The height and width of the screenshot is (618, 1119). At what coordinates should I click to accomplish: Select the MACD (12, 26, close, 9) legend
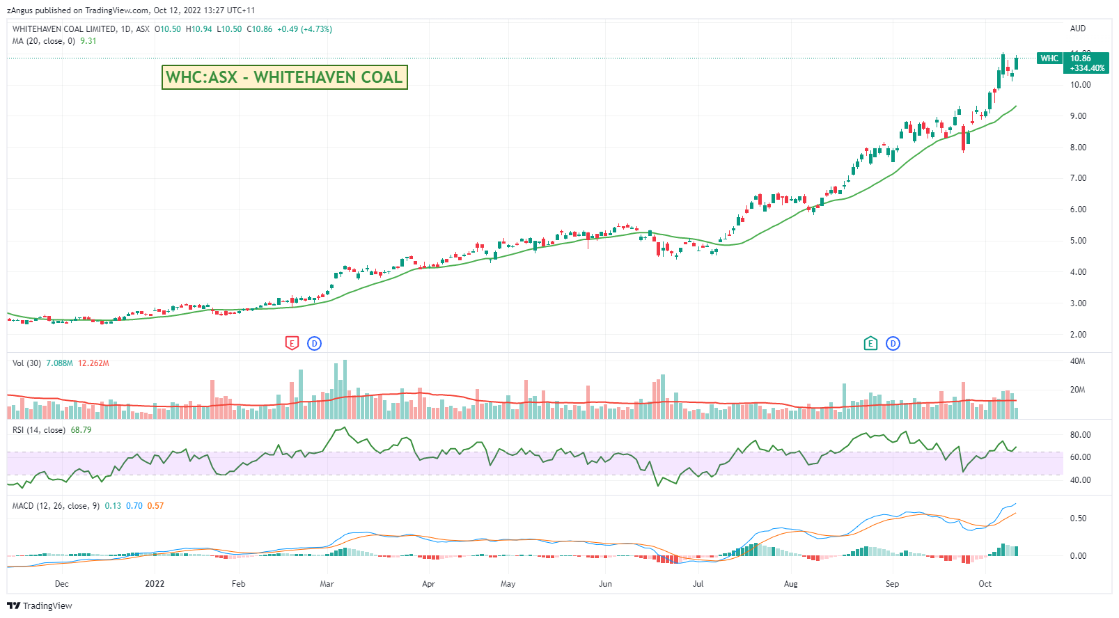click(56, 506)
